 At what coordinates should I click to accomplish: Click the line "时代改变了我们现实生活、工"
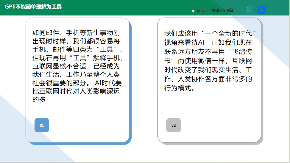coord(208,70)
